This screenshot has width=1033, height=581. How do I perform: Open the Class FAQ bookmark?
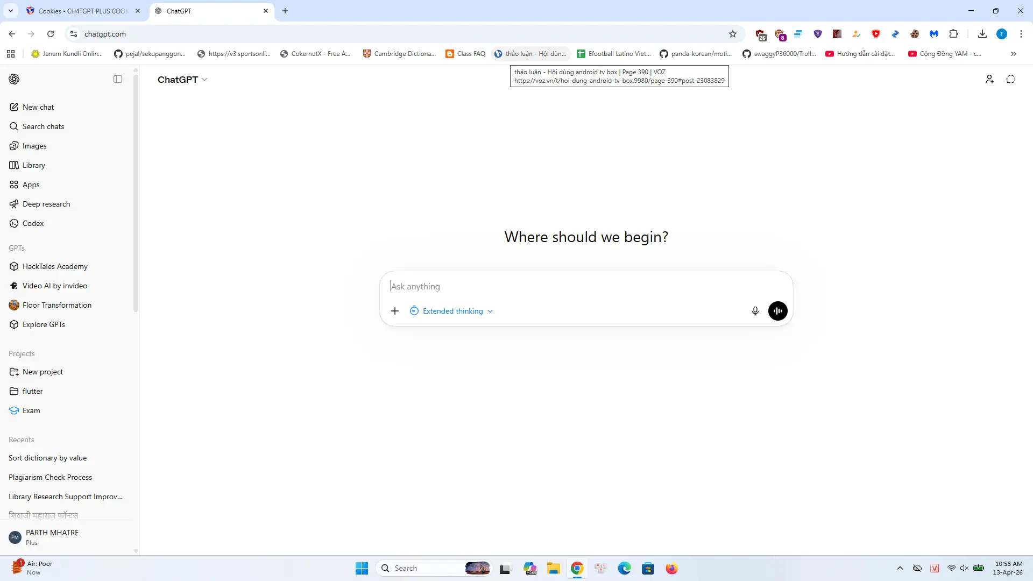point(465,54)
